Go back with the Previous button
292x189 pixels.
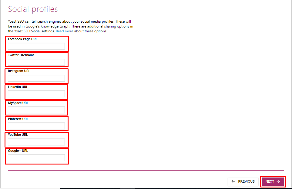pyautogui.click(x=243, y=181)
